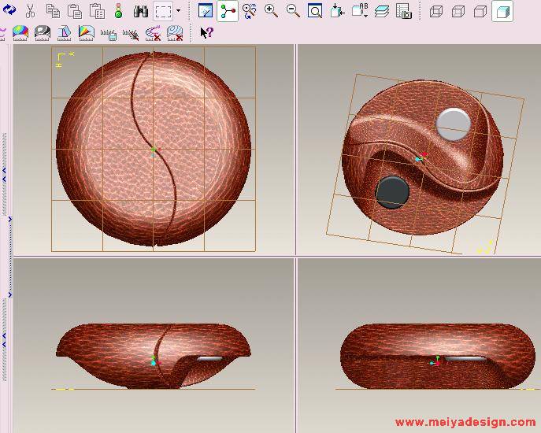This screenshot has height=433, width=541.
Task: Click the partially visible curve analysis icon
Action: pos(3,34)
